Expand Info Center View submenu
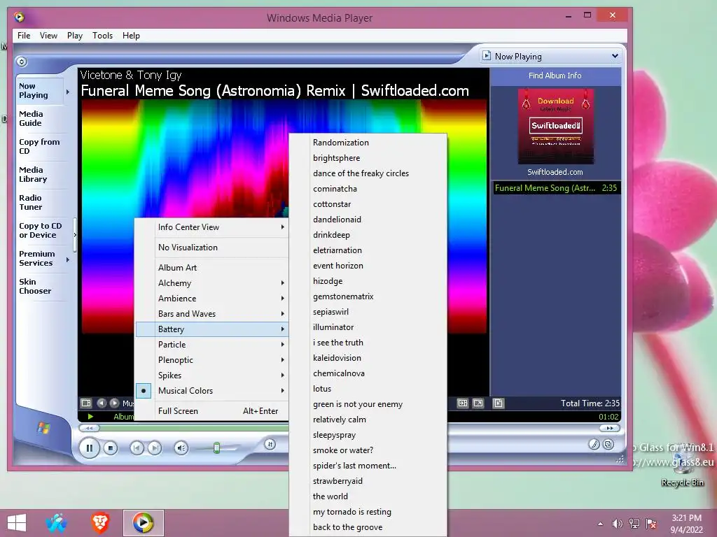Screen dimensions: 717x537 [x=212, y=227]
